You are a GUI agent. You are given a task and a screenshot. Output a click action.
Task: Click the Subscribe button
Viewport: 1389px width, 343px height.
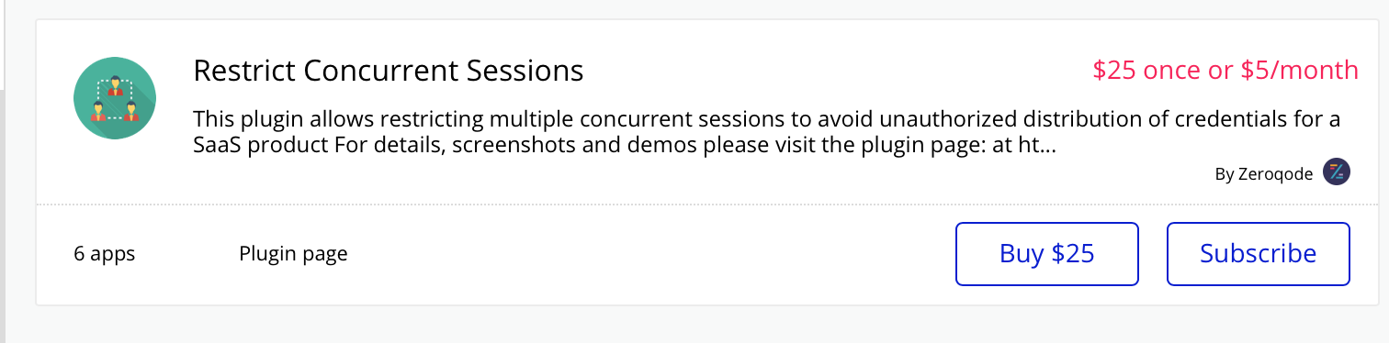(x=1259, y=254)
